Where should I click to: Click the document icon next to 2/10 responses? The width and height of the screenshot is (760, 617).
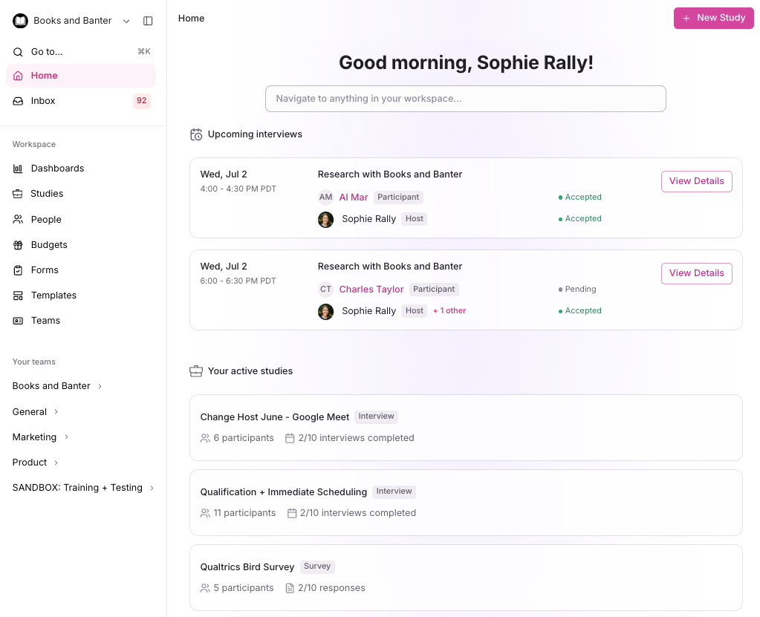290,589
